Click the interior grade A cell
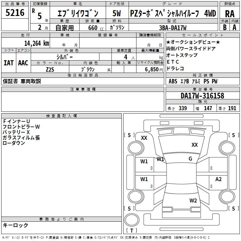This screenshot has height=241, width=241. tap(234, 27)
